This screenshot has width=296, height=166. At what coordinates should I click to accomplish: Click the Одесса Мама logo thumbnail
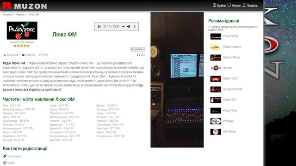point(216,58)
